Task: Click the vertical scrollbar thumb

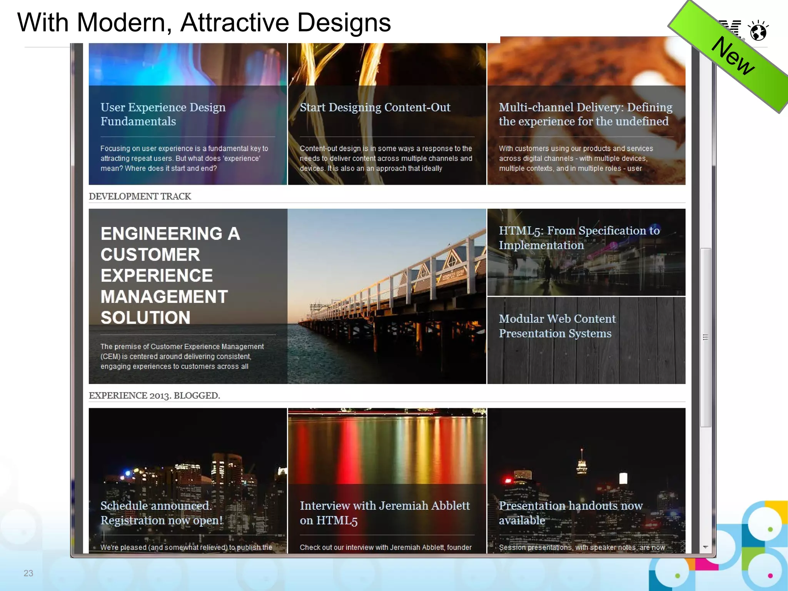Action: pyautogui.click(x=705, y=337)
